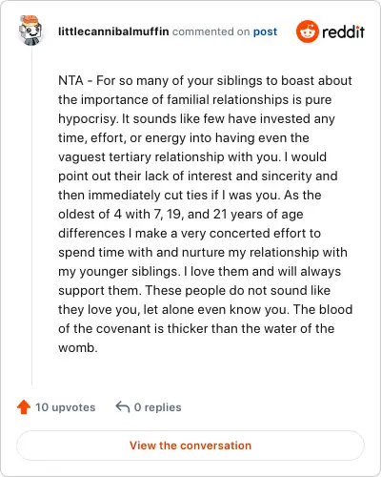Click the line starting "spend time with and nurture"

click(203, 253)
